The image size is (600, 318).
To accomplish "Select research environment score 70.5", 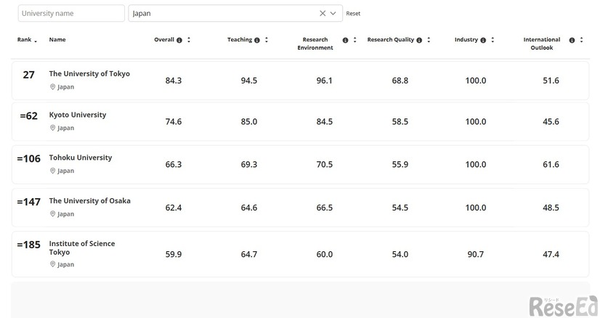I will pyautogui.click(x=325, y=165).
